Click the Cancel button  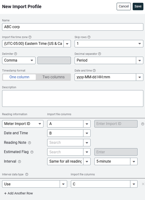[x=124, y=6]
